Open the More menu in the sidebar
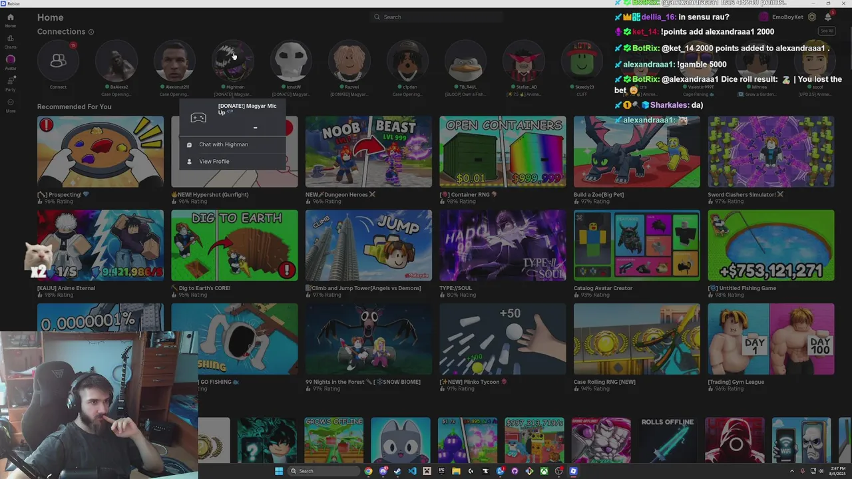 [x=10, y=104]
